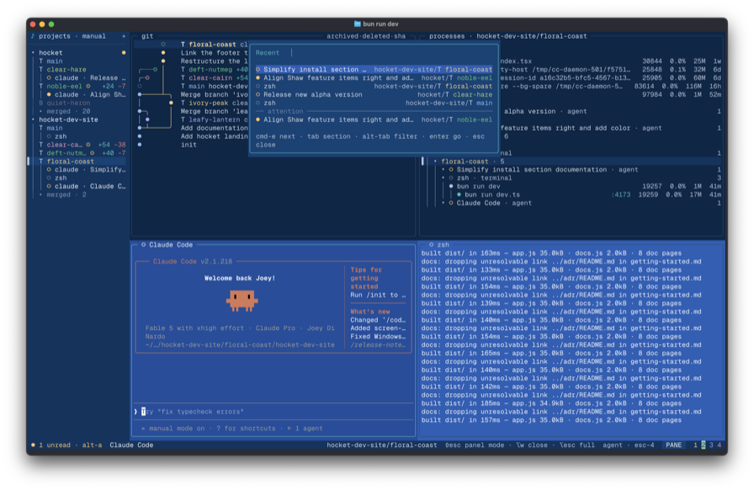
Task: Select zsh entry for hocket-dev-site/T main
Action: [x=374, y=103]
